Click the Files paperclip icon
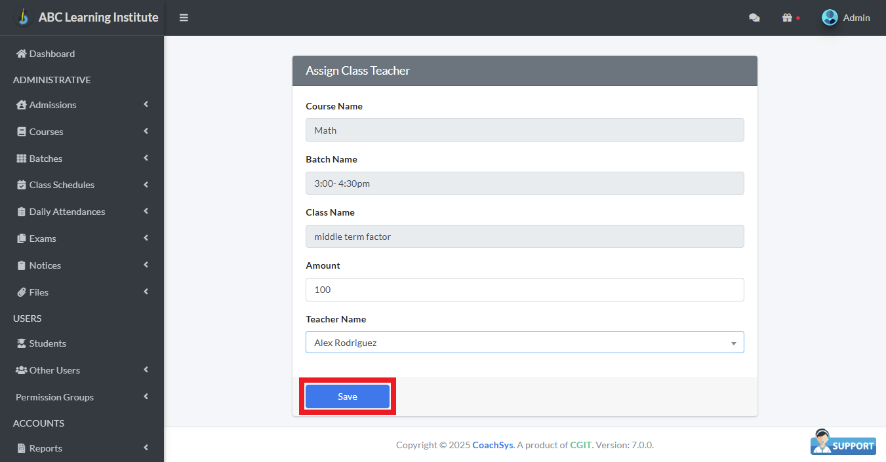 click(x=22, y=292)
